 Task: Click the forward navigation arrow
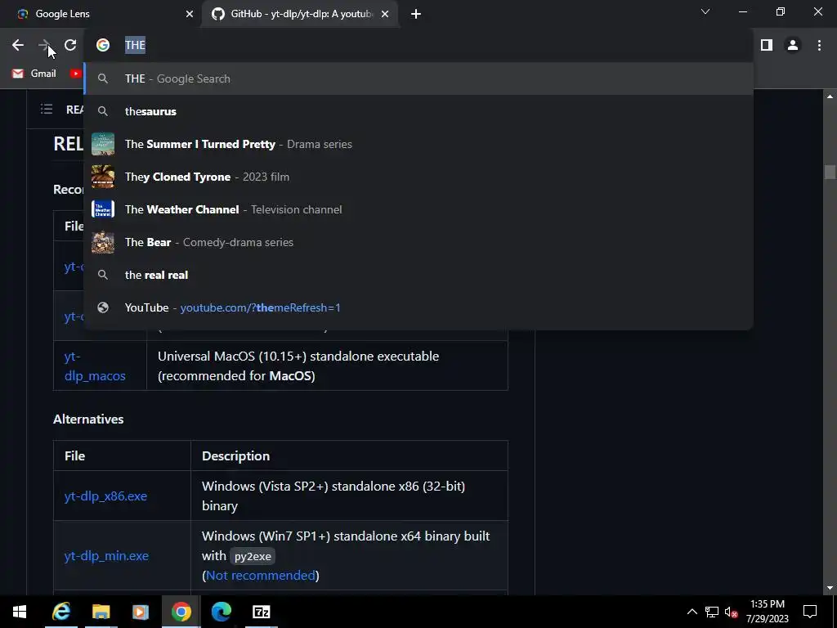44,46
